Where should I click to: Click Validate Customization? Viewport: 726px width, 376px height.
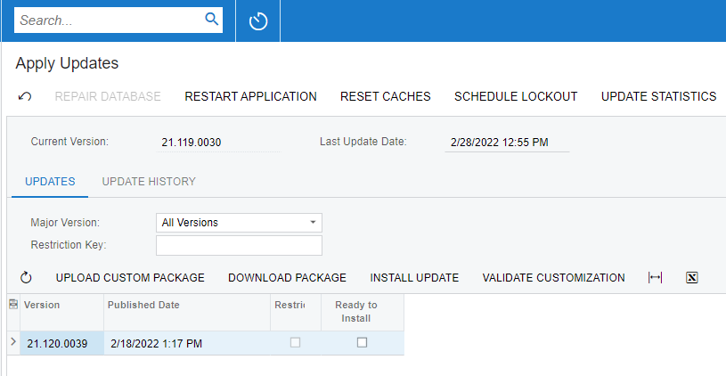pyautogui.click(x=554, y=277)
